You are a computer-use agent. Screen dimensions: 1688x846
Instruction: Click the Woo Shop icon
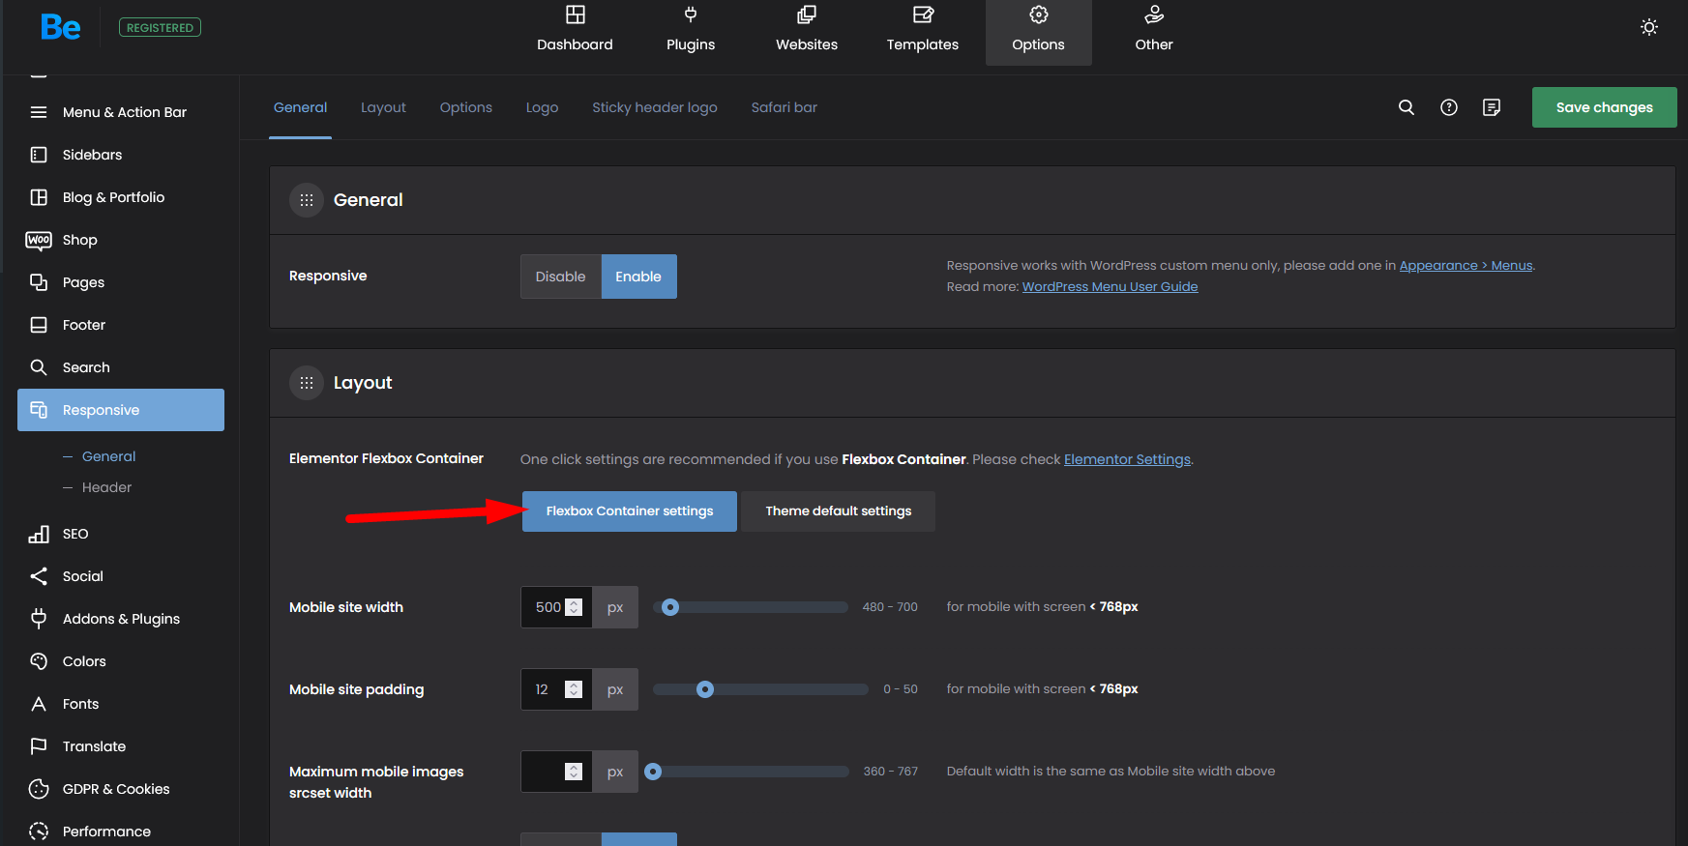pos(39,240)
